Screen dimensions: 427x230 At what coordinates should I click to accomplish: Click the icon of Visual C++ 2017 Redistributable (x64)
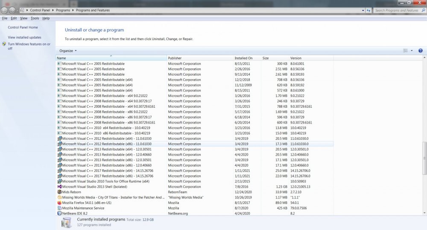click(x=59, y=171)
